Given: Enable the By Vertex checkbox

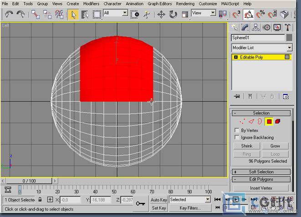Looking at the screenshot, I should [237, 131].
